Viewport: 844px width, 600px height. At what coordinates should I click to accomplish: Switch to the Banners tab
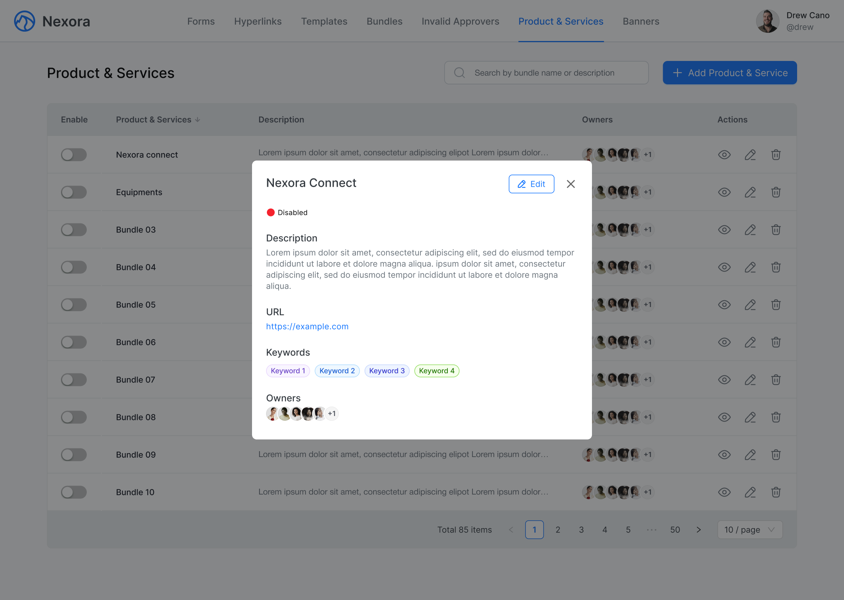pyautogui.click(x=641, y=21)
